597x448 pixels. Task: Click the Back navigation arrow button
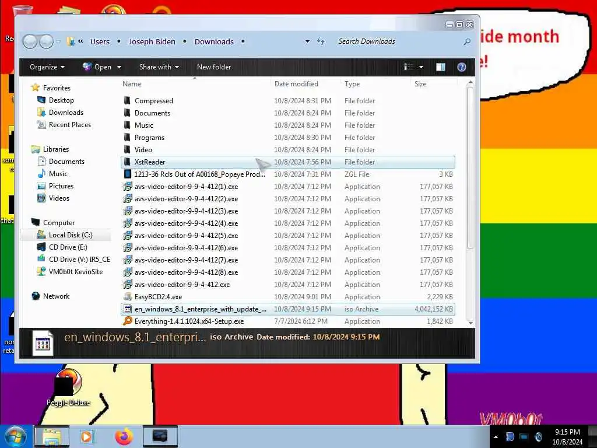[30, 41]
